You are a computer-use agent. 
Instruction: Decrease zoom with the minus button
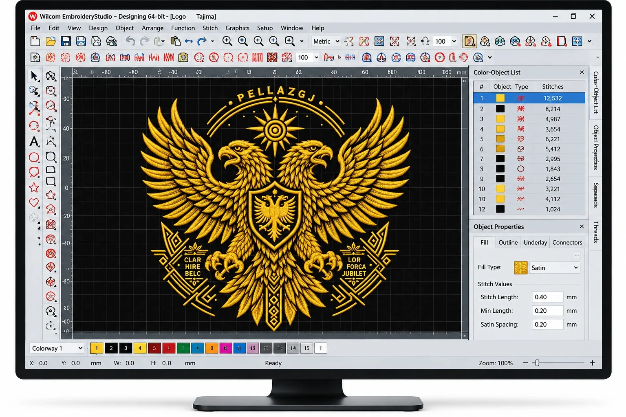coord(525,363)
